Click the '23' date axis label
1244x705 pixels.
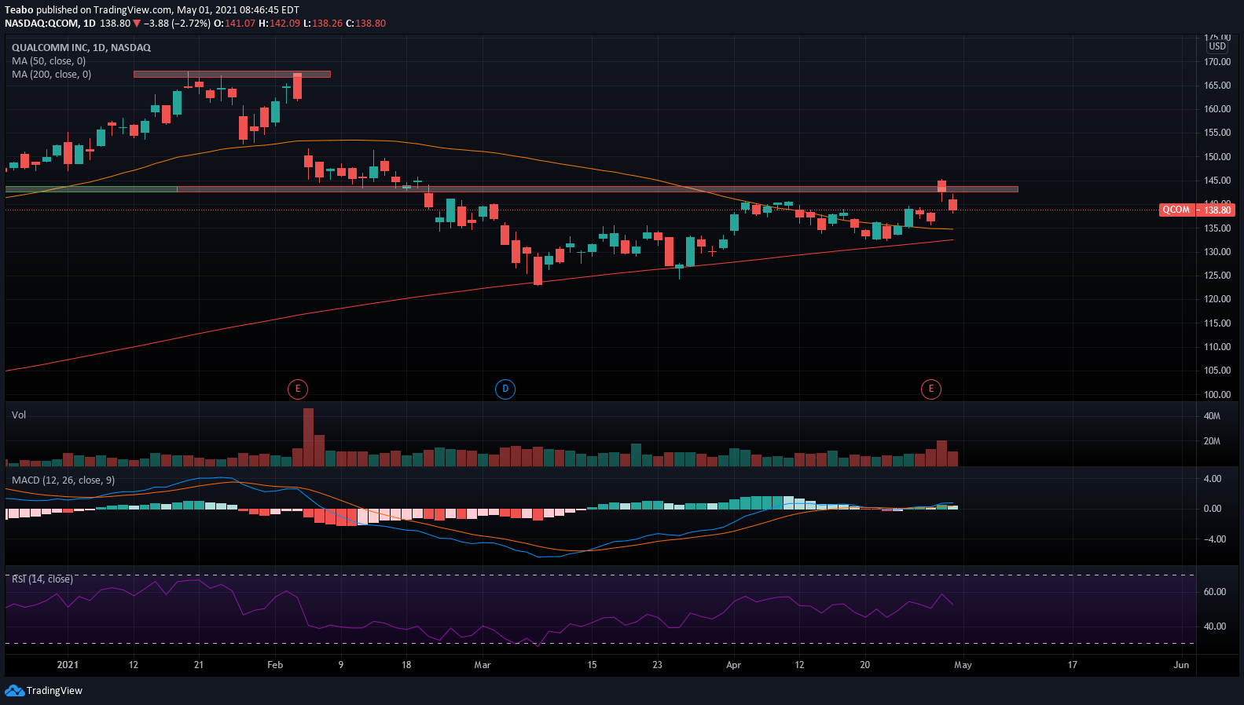pos(657,665)
